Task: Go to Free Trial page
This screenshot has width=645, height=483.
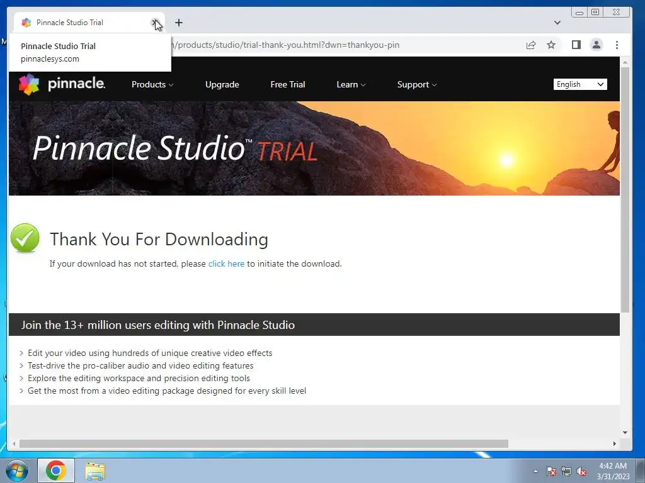Action: point(287,85)
